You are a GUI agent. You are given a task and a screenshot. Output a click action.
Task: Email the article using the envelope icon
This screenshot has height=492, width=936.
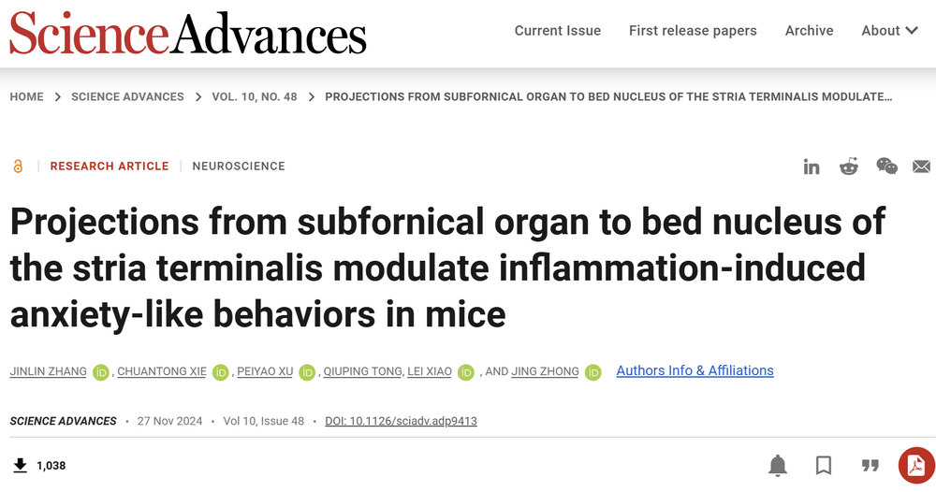(921, 166)
